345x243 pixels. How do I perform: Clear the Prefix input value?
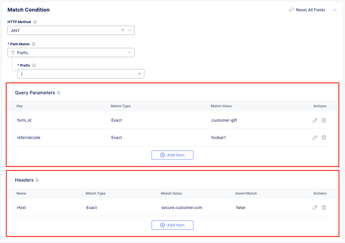click(x=140, y=74)
